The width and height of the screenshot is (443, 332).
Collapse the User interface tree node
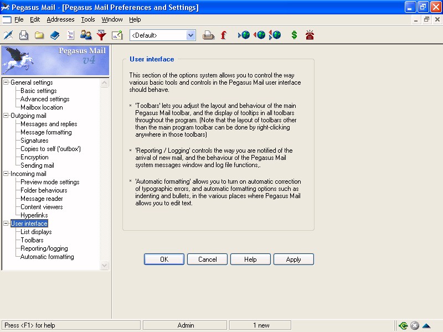6,224
